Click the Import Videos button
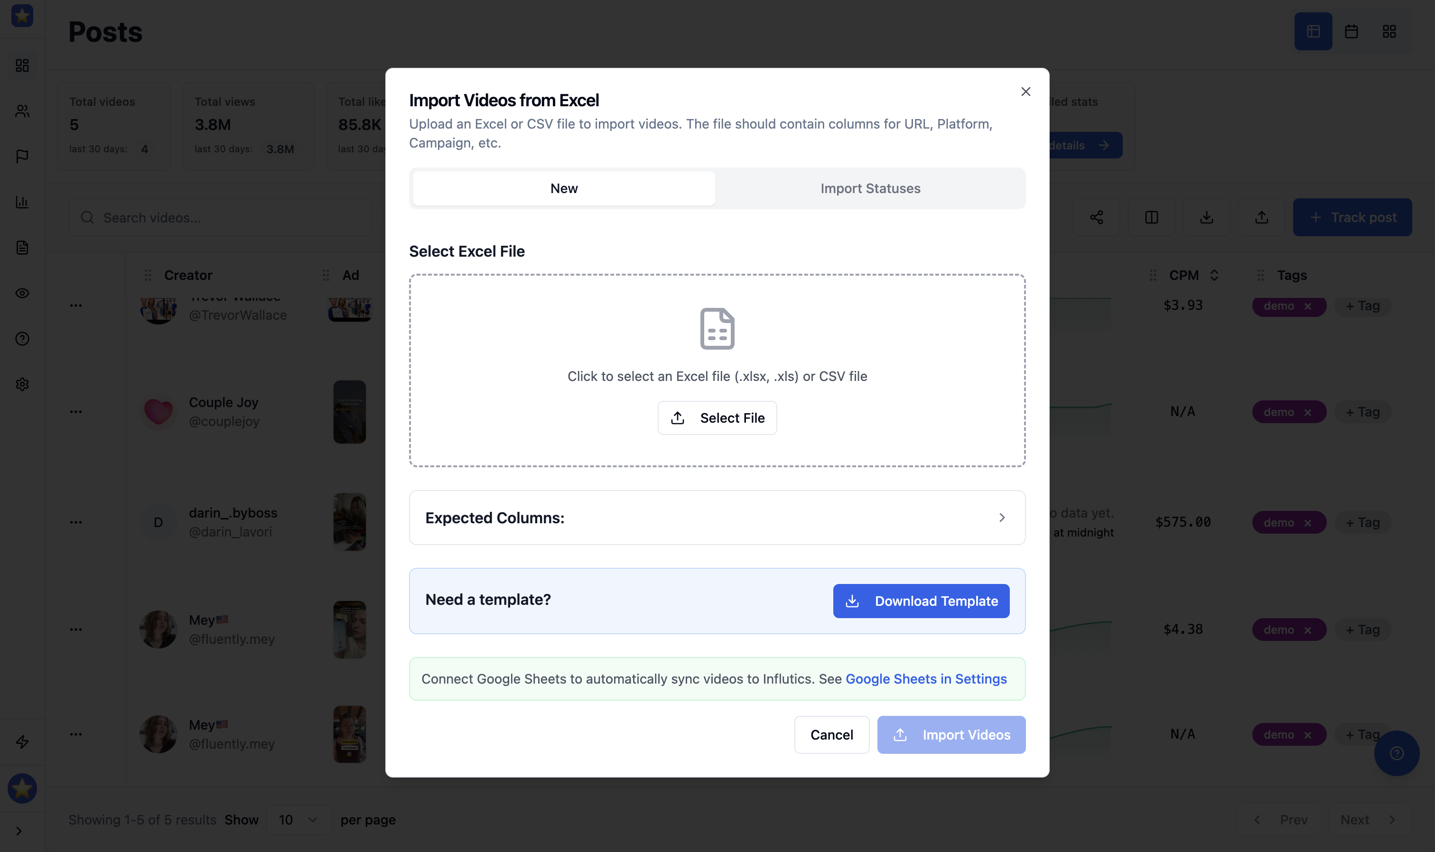Screen dimensions: 1435x852 pos(951,735)
